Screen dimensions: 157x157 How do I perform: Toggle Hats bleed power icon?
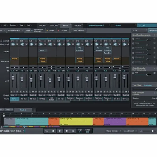(x=133, y=43)
